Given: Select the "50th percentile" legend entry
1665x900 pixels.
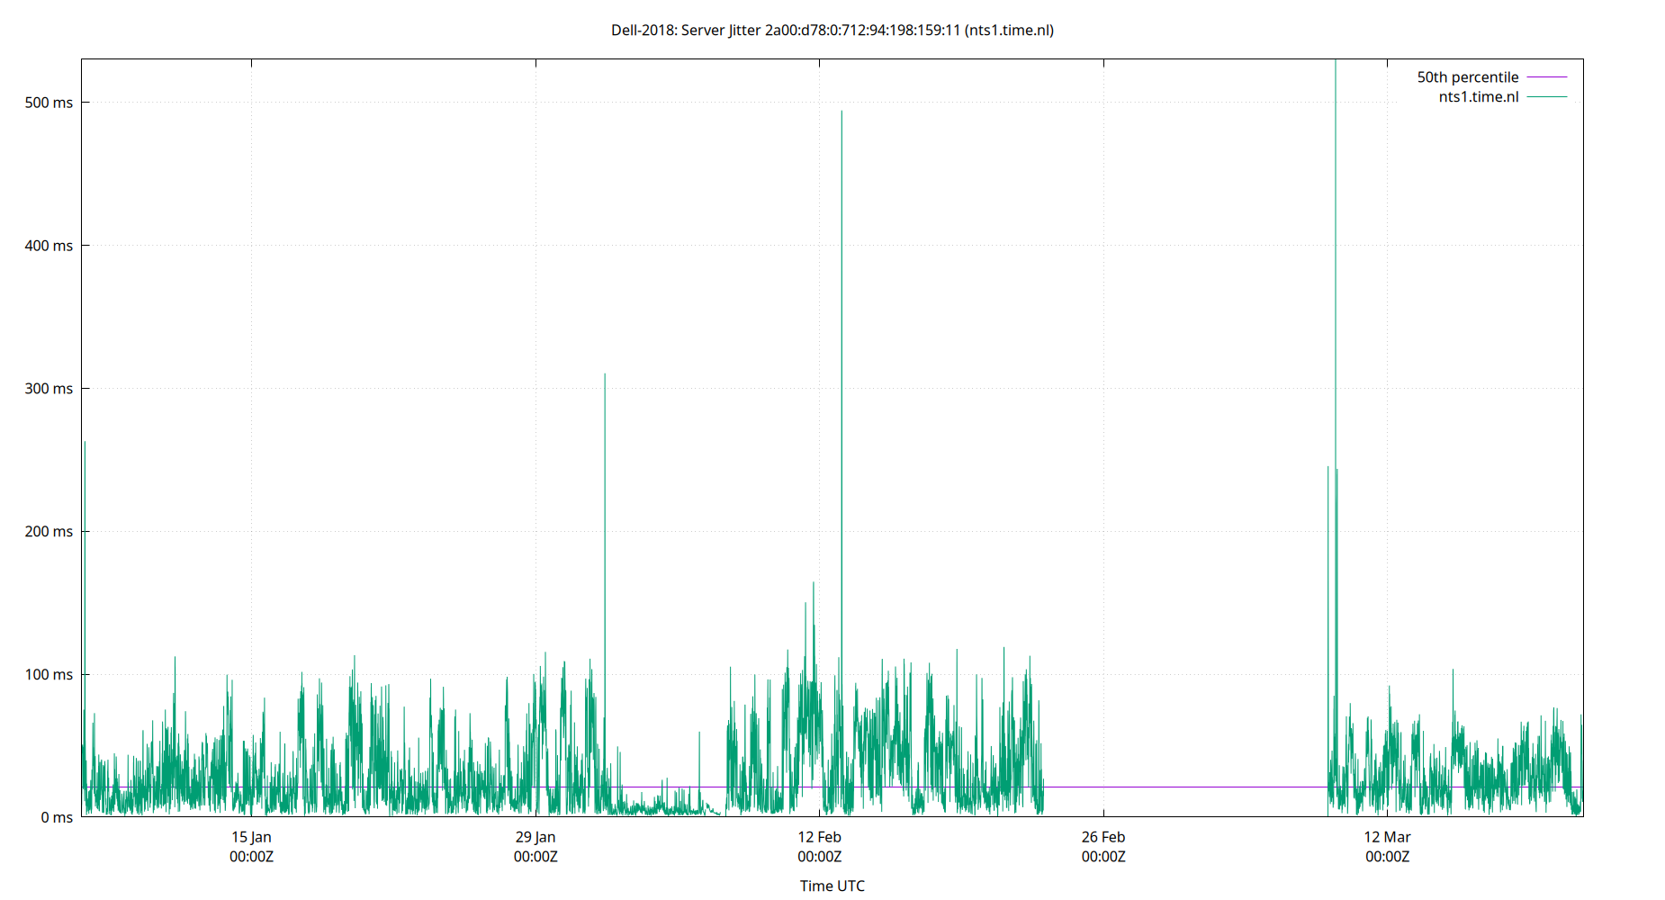Looking at the screenshot, I should coord(1467,76).
